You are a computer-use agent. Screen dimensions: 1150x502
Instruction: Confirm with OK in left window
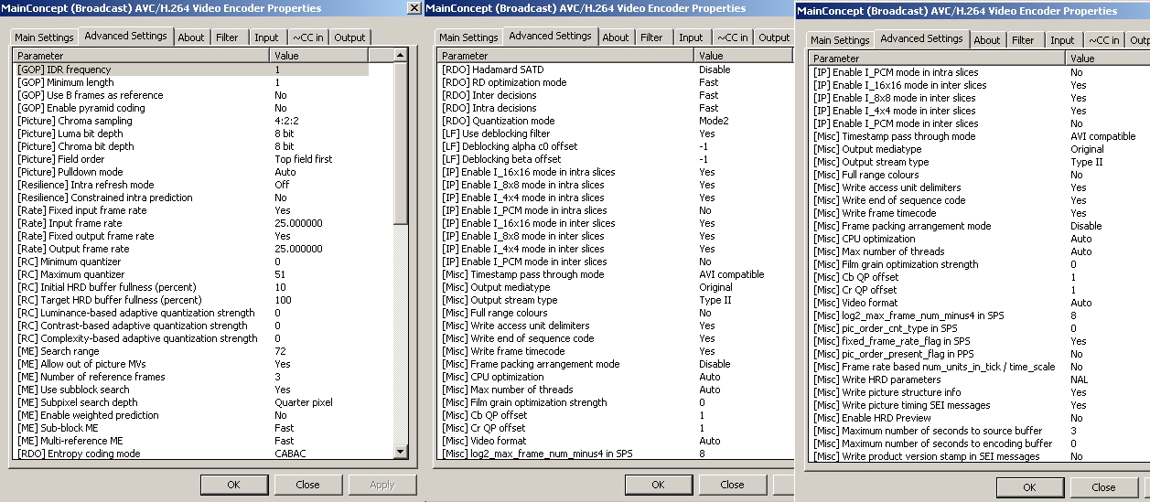coord(234,485)
